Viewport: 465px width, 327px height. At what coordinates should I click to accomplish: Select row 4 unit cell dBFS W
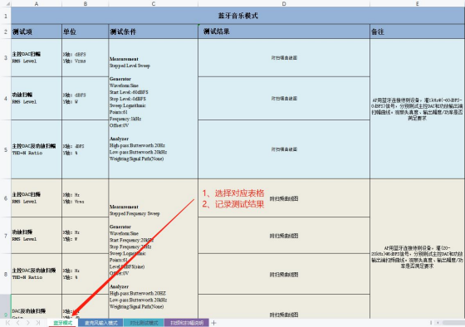point(85,98)
